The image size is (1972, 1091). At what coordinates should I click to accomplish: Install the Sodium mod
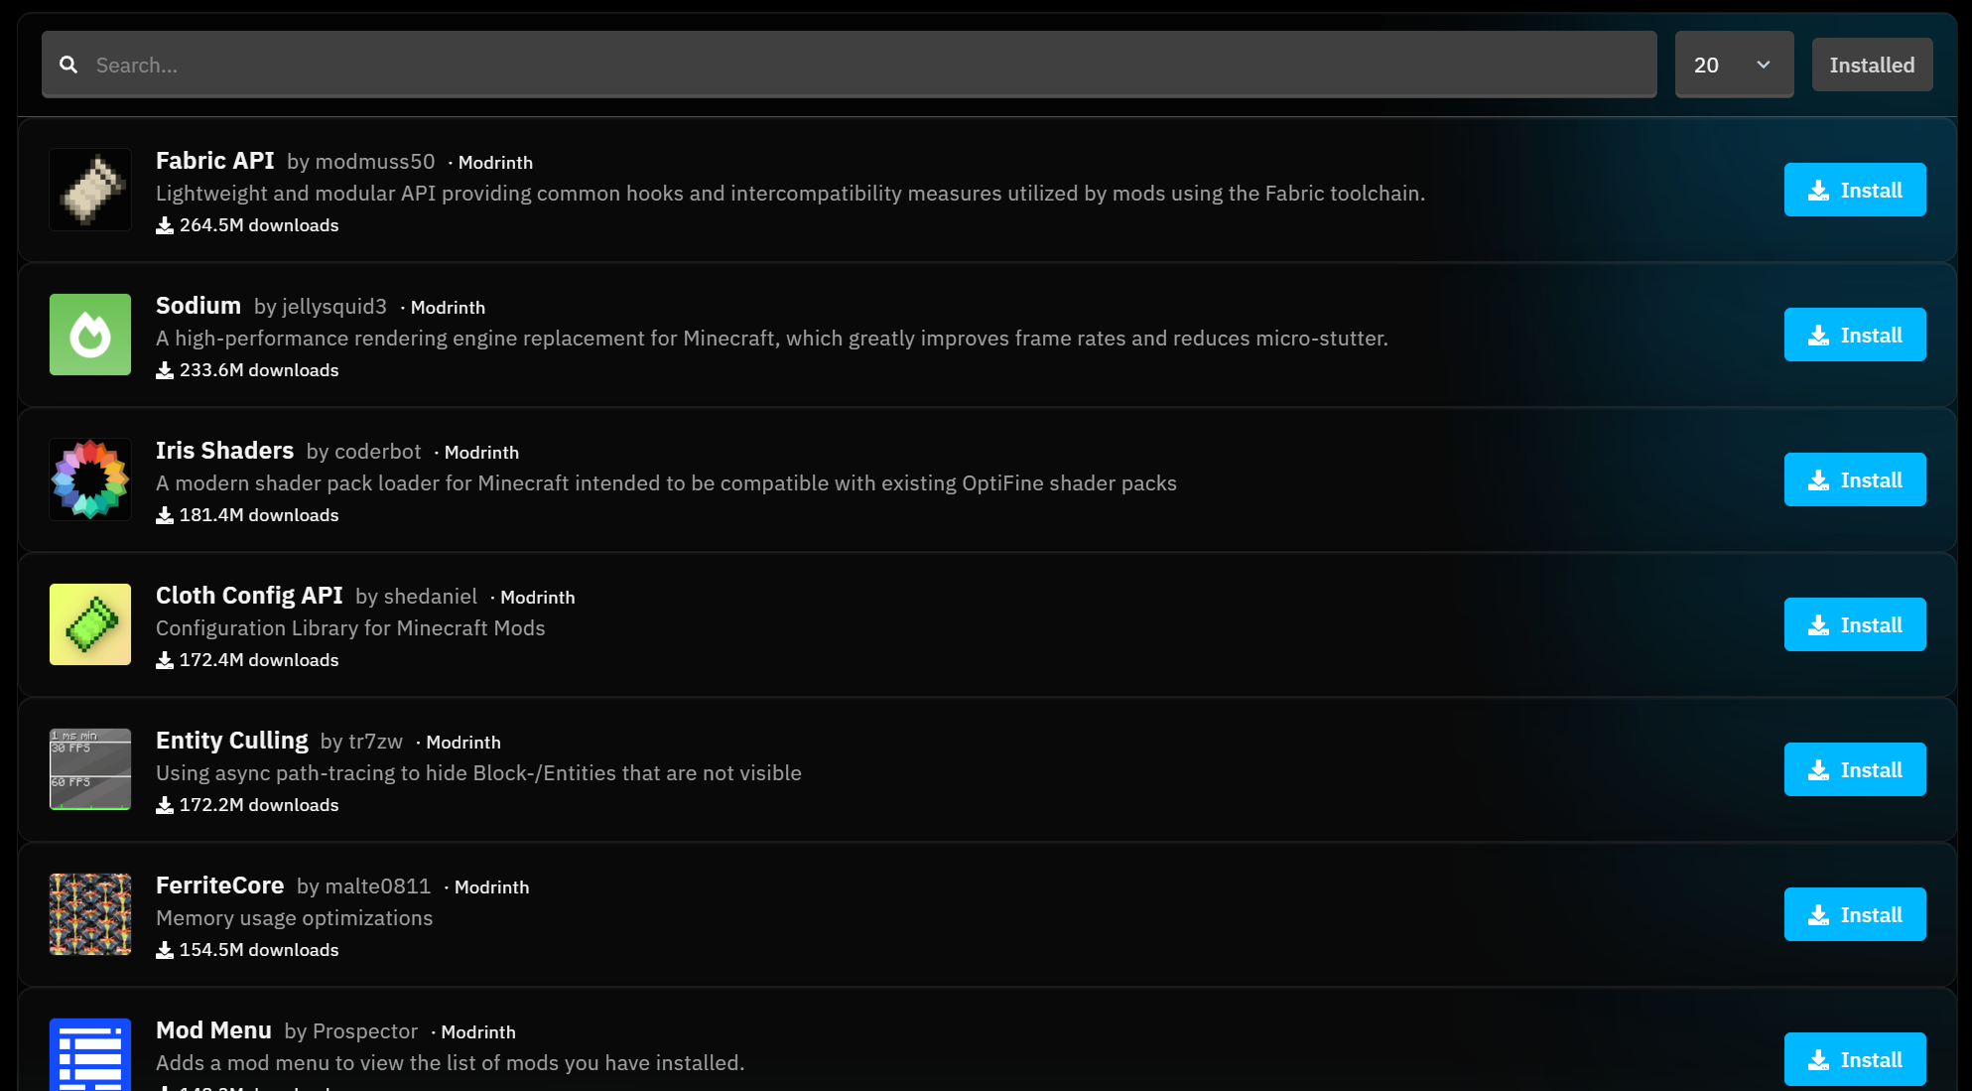pos(1855,335)
